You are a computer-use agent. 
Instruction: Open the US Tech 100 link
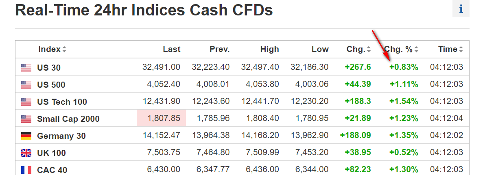[62, 102]
